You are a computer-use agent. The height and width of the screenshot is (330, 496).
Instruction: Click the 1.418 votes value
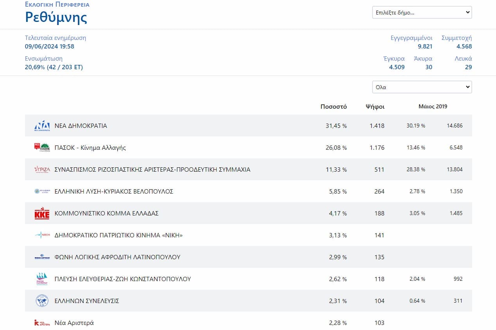pyautogui.click(x=377, y=126)
